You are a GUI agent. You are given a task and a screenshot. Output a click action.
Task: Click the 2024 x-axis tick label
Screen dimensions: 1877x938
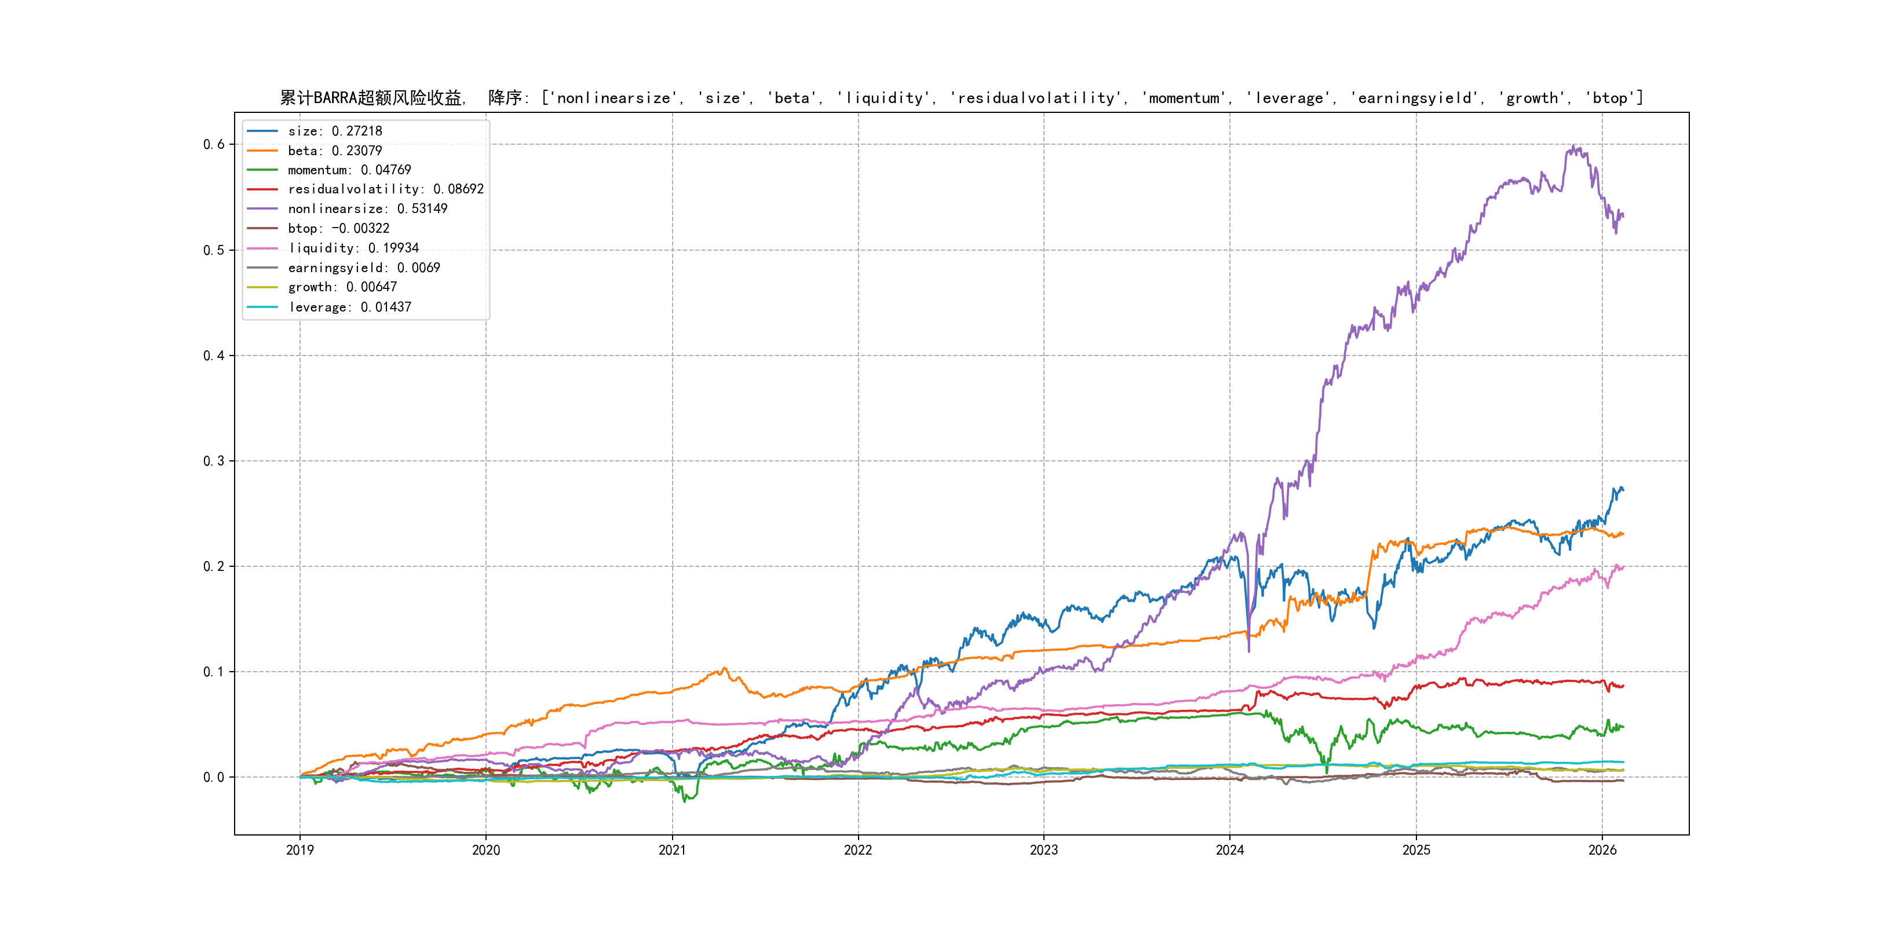[1230, 850]
